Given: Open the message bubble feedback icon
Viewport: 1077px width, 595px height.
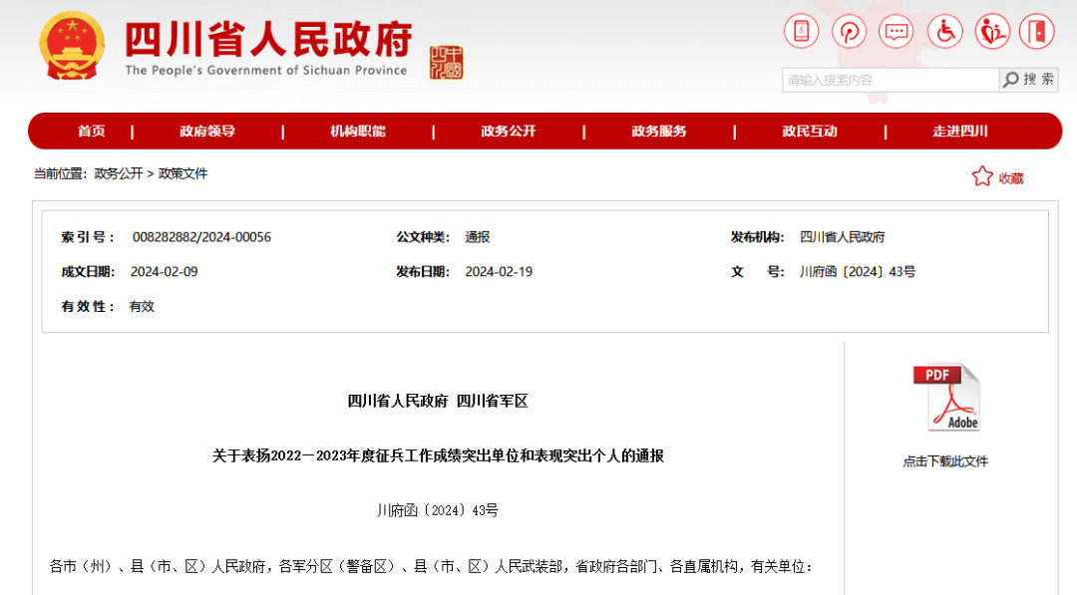Looking at the screenshot, I should (897, 31).
